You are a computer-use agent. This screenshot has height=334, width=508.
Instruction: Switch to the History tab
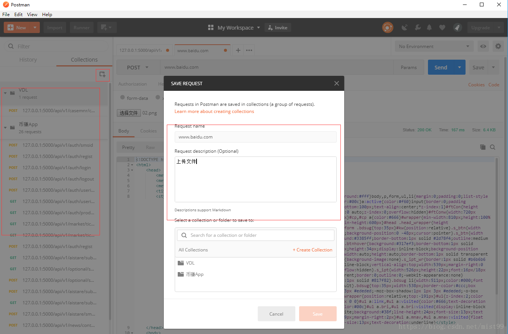coord(28,60)
